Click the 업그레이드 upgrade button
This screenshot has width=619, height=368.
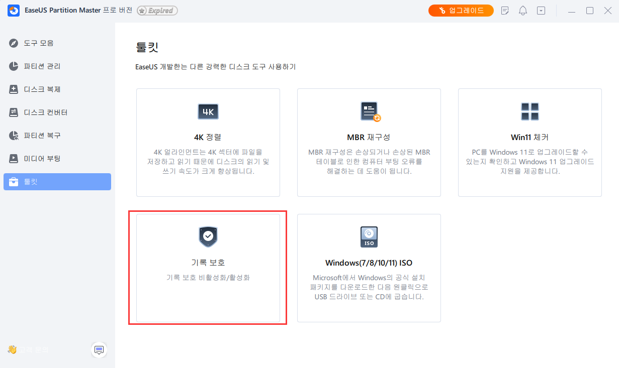(461, 11)
